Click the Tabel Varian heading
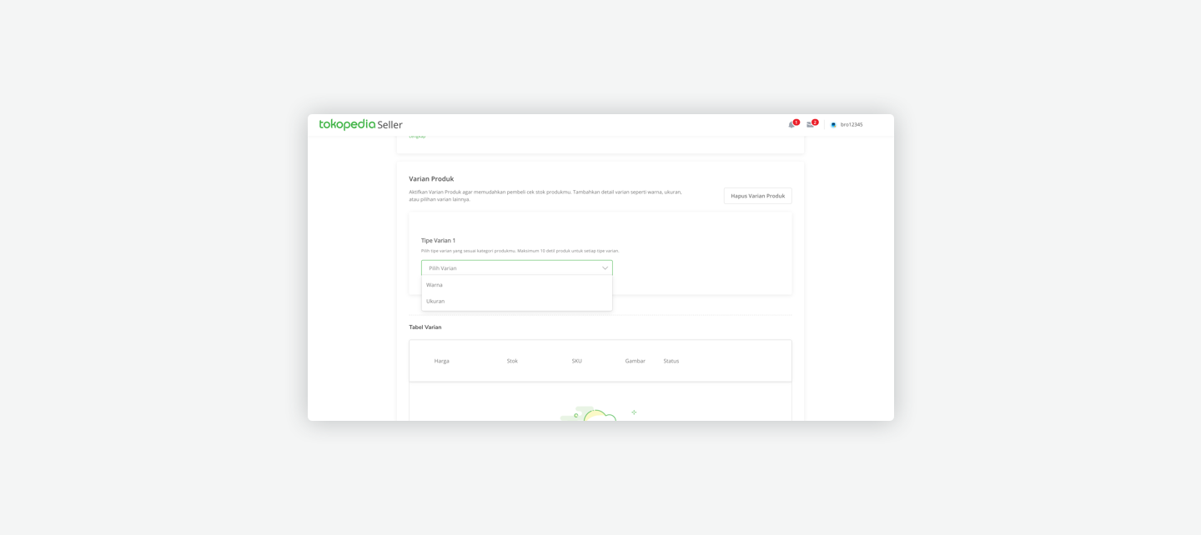1201x535 pixels. [425, 327]
